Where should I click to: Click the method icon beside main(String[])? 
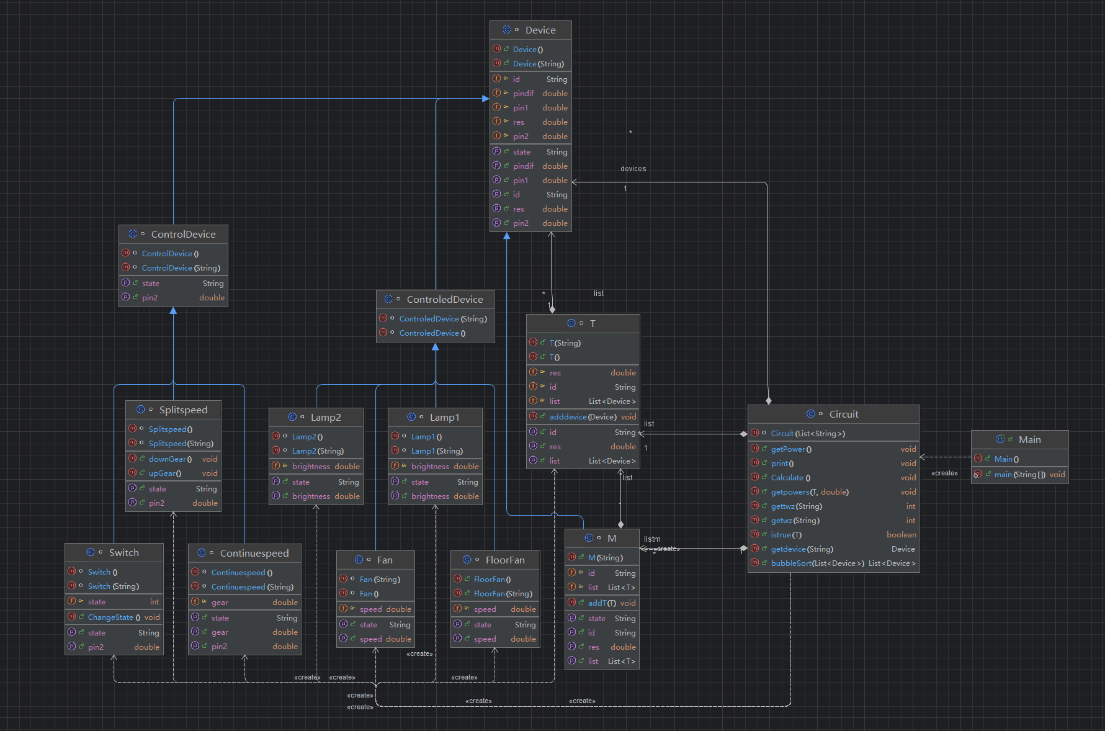pos(978,475)
